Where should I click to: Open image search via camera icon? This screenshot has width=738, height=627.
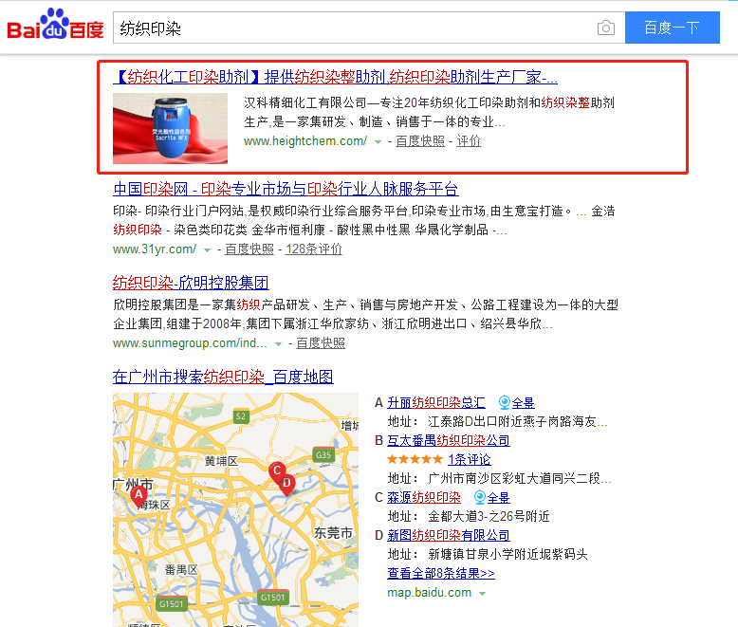coord(606,28)
